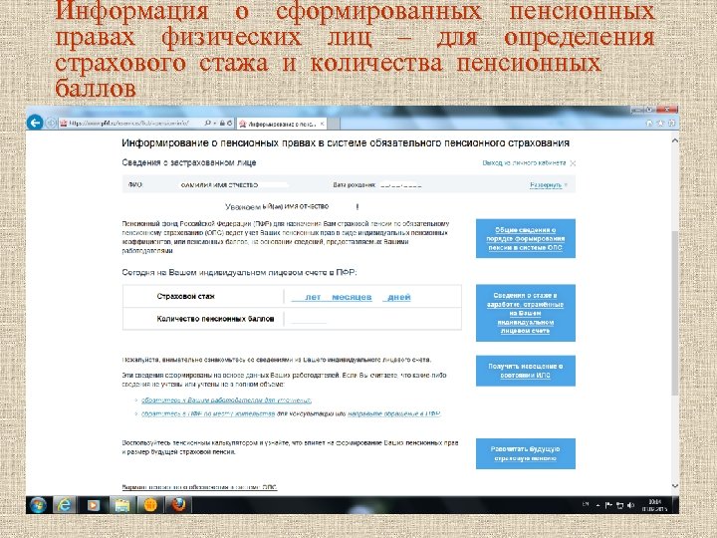The image size is (717, 538).
Task: Click the 'Количество пенсионных баллов' value field
Action: [x=309, y=320]
